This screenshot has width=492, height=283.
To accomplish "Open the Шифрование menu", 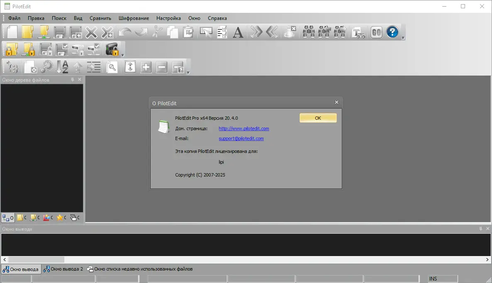I will [x=134, y=18].
